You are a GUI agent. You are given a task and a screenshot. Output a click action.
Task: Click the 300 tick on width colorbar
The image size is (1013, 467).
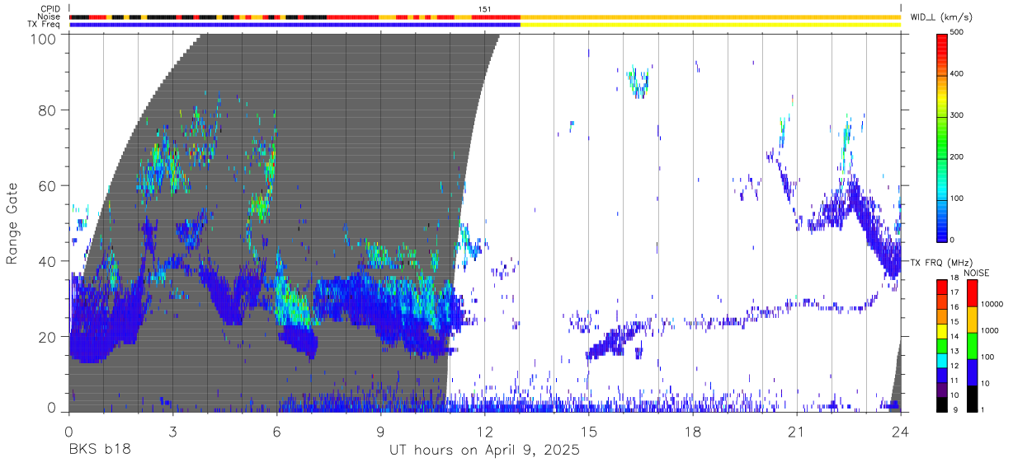957,115
